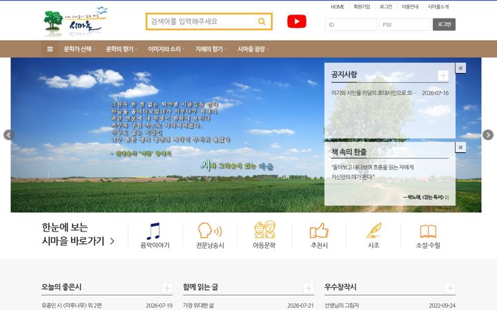Focus the PW password field

click(x=405, y=24)
